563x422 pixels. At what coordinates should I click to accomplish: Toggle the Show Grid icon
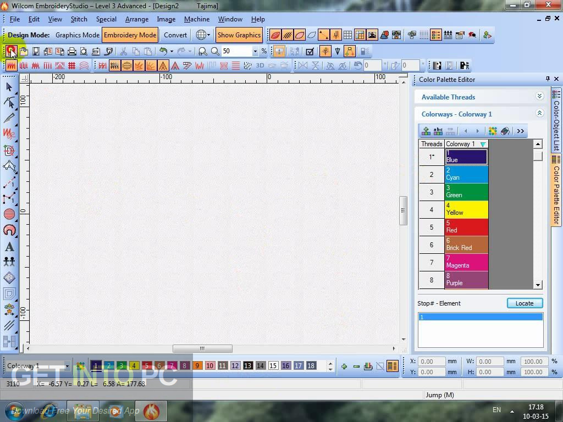347,35
